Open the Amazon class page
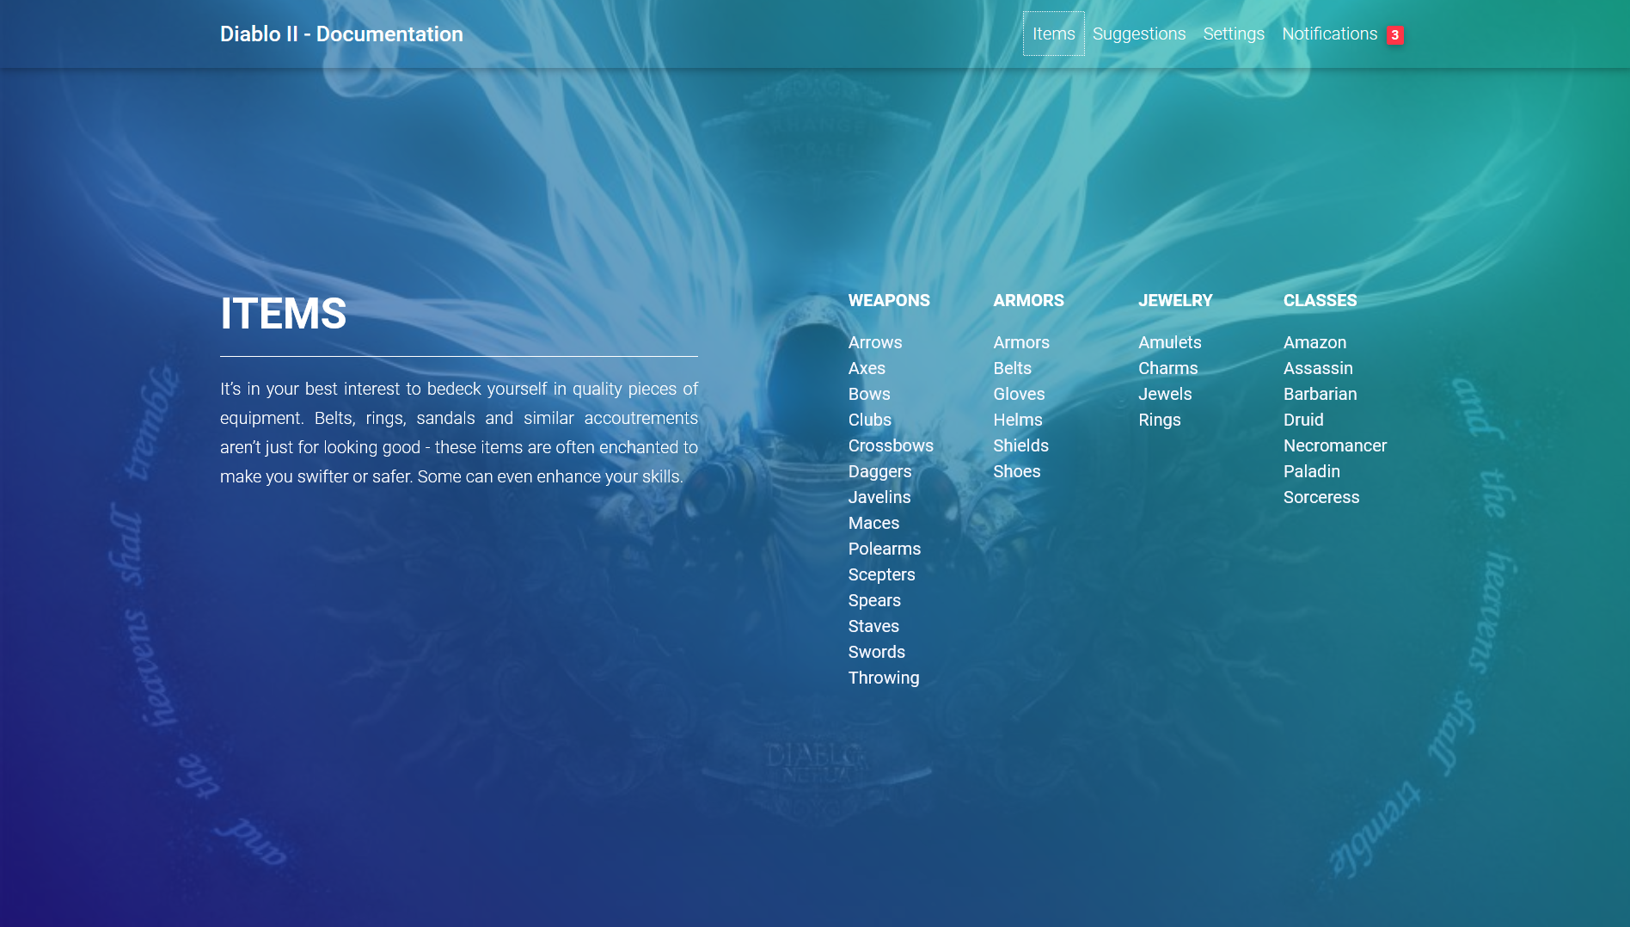 1315,342
